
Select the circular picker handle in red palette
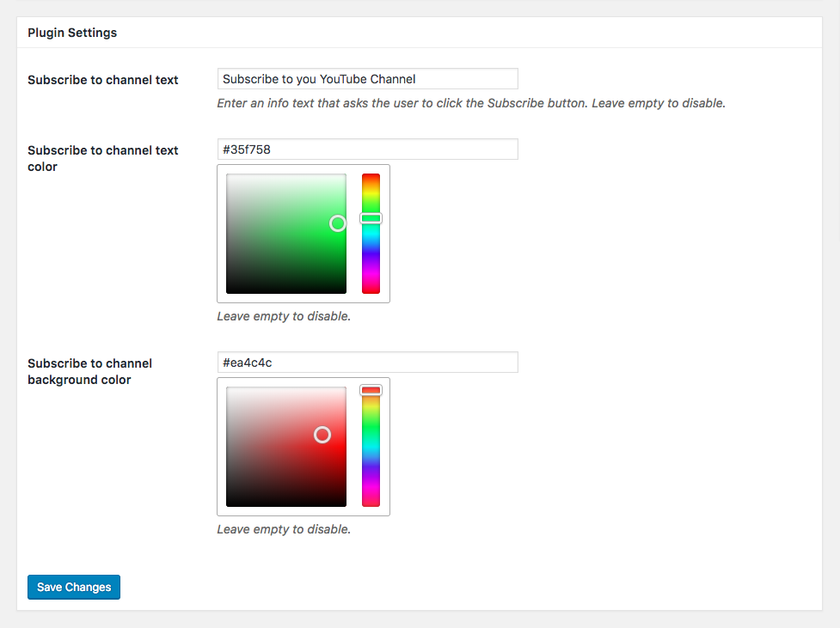pos(322,435)
